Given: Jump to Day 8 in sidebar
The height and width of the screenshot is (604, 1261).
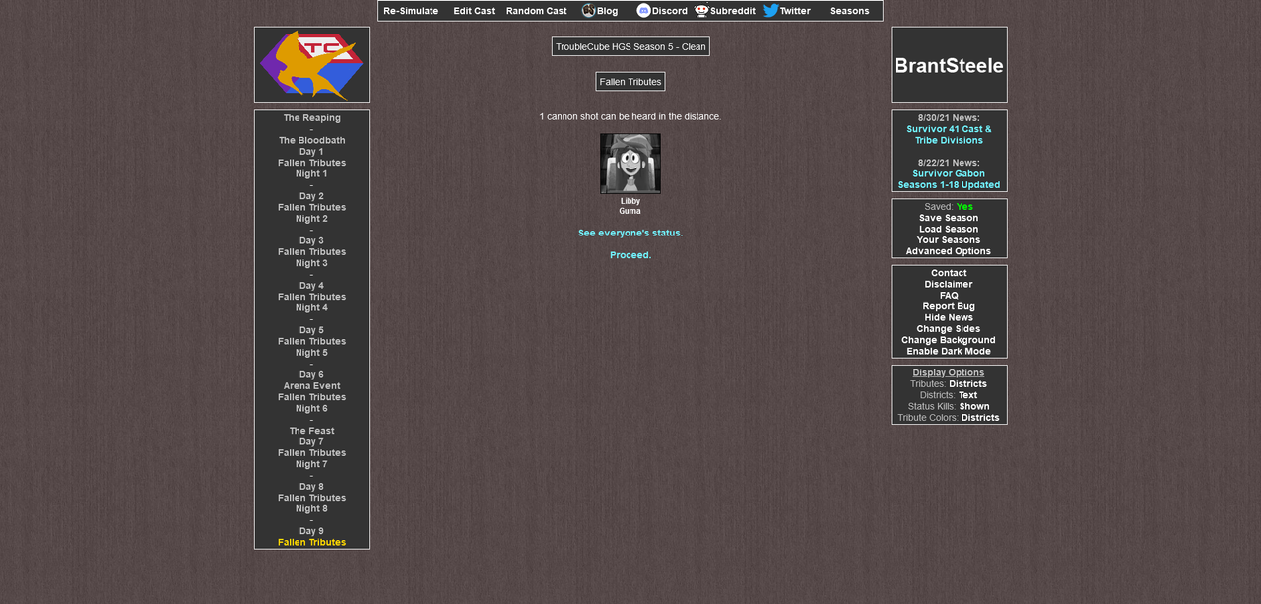Looking at the screenshot, I should [x=312, y=487].
